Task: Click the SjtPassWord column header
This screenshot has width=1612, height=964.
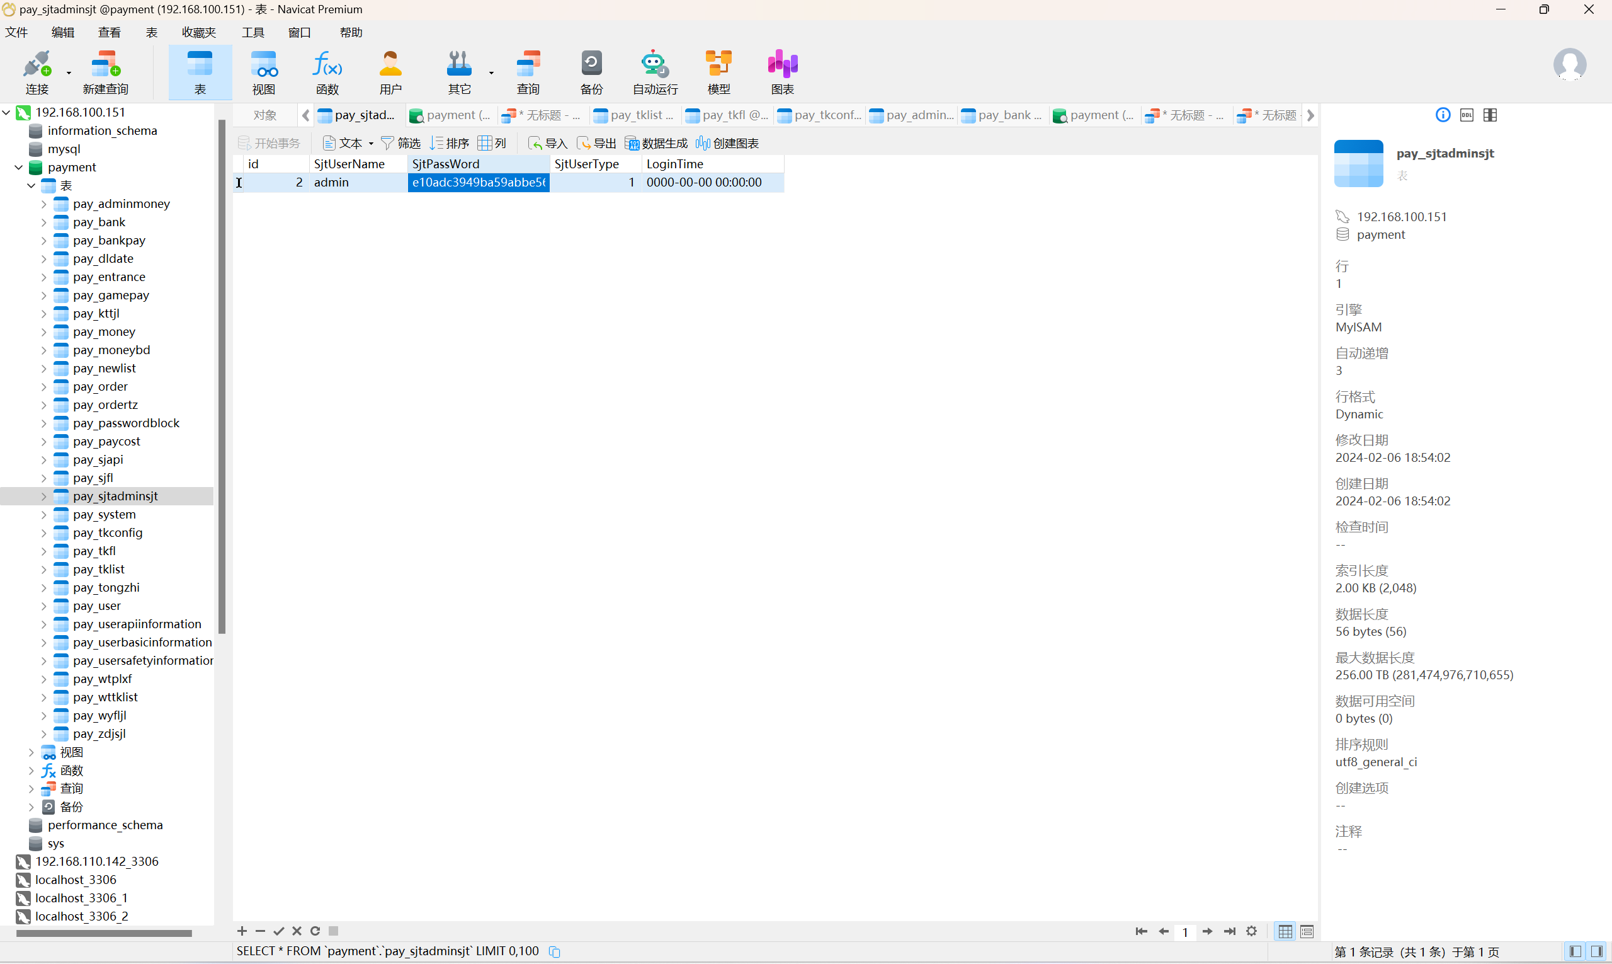Action: (479, 164)
